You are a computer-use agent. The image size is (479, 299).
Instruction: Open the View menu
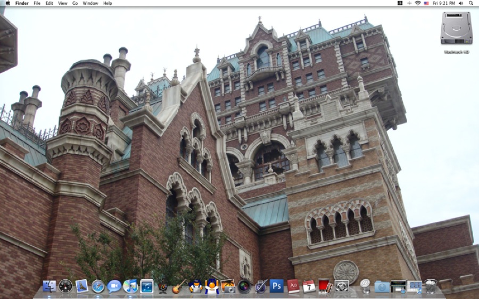[63, 3]
